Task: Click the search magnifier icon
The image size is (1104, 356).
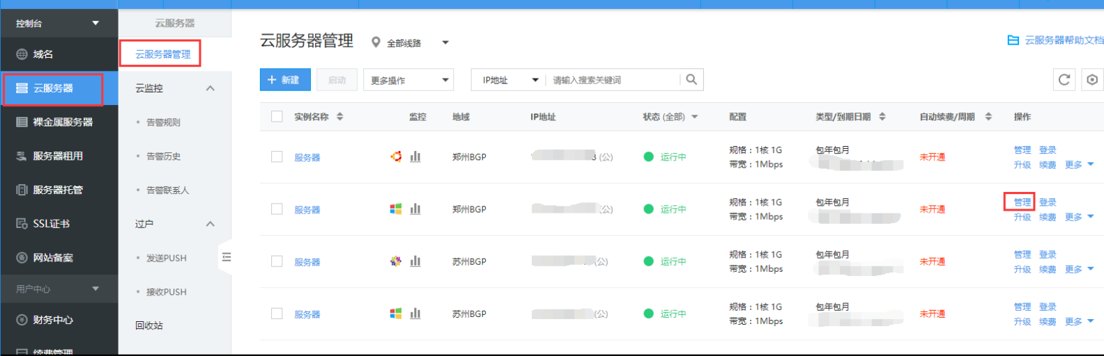Action: tap(691, 80)
